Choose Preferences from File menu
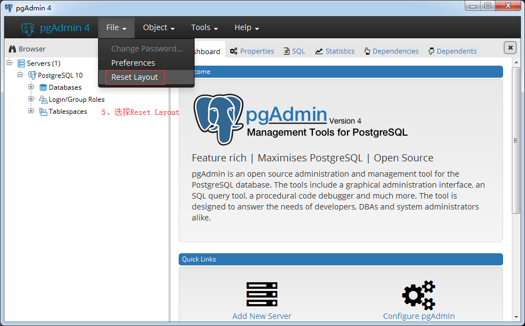Image resolution: width=525 pixels, height=326 pixels. (147, 63)
